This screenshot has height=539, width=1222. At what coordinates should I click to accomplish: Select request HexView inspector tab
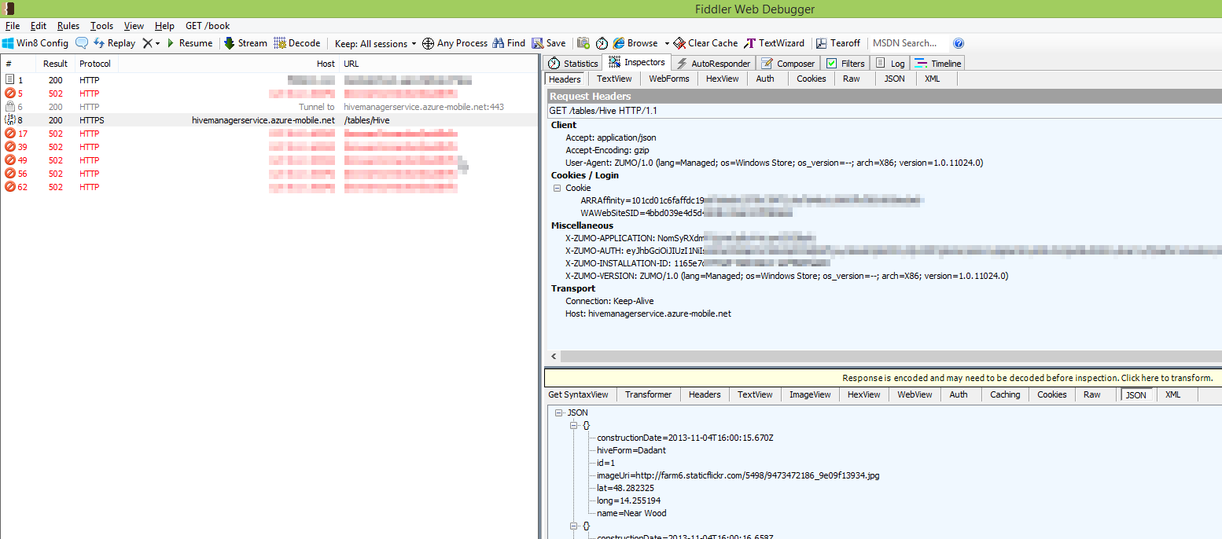(x=723, y=79)
